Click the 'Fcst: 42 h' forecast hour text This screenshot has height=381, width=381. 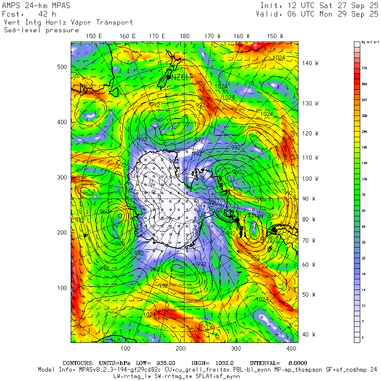coord(29,14)
